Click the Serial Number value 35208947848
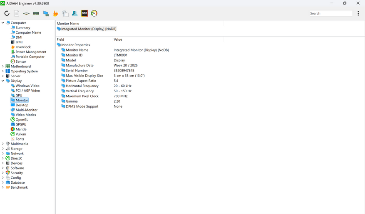The height and width of the screenshot is (214, 365). pos(124,70)
